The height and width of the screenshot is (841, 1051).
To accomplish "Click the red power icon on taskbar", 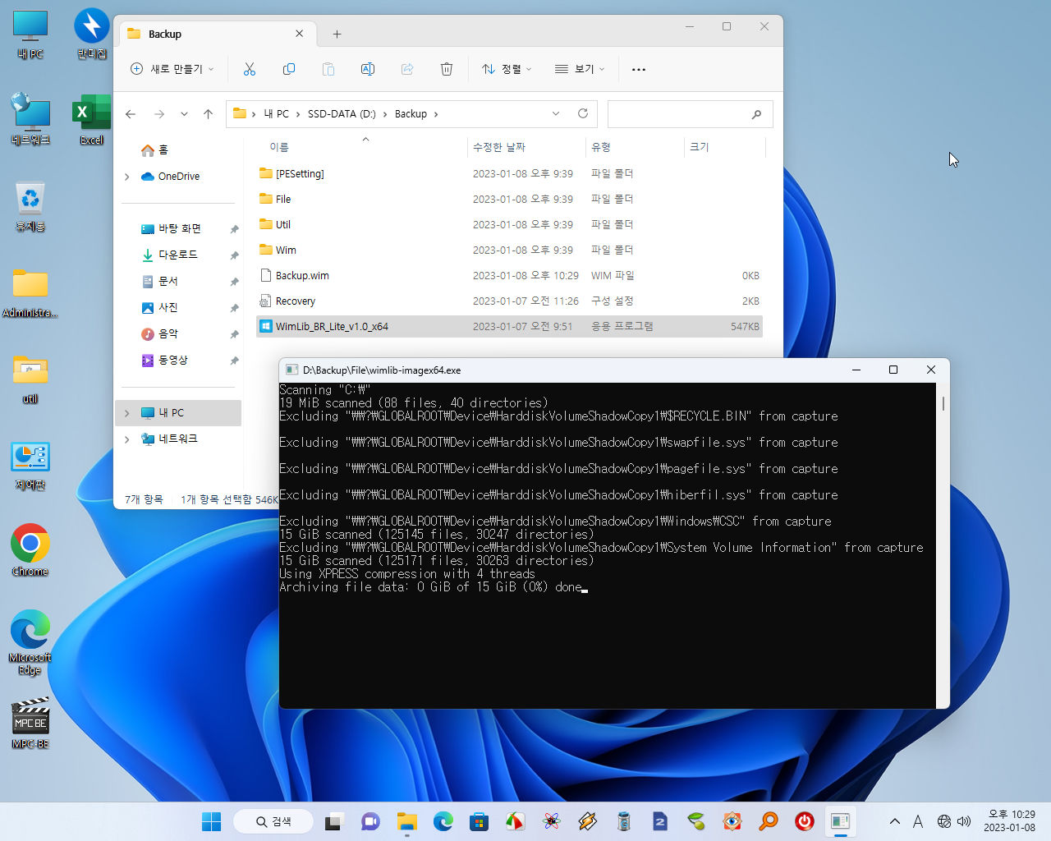I will [805, 821].
